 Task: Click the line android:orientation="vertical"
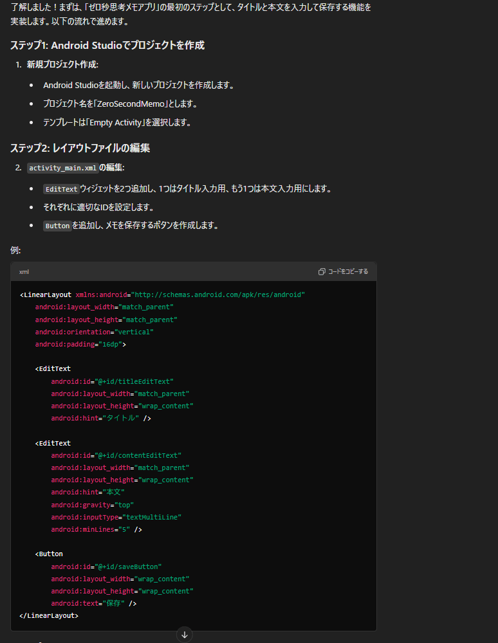95,332
